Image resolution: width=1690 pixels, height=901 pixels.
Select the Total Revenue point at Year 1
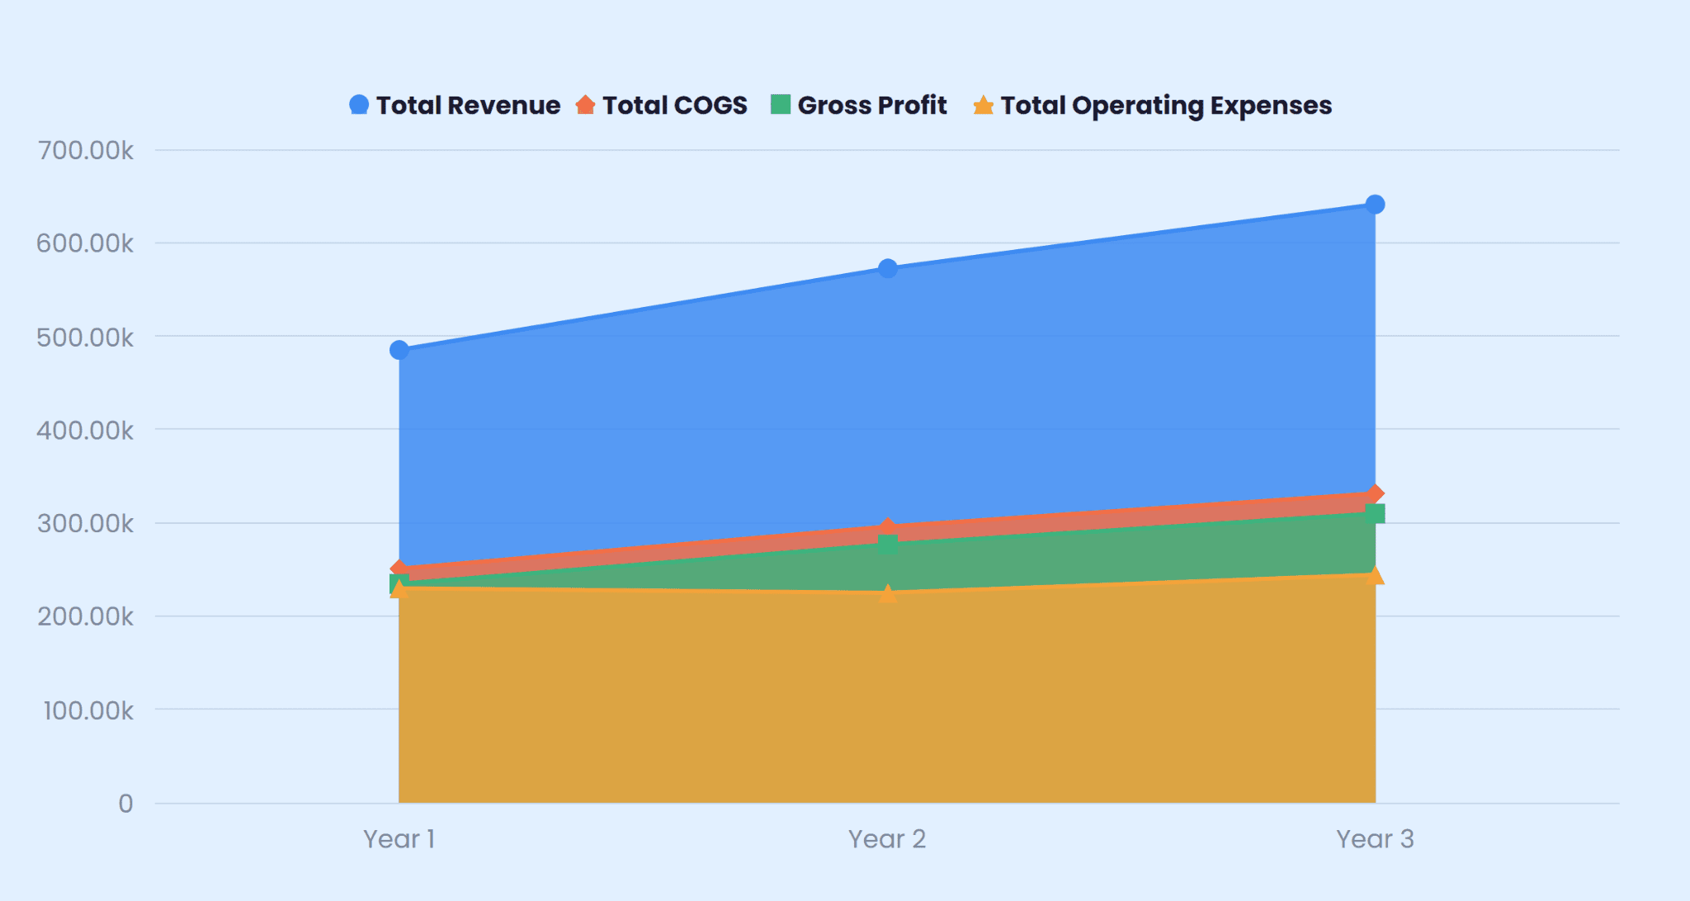pos(399,350)
